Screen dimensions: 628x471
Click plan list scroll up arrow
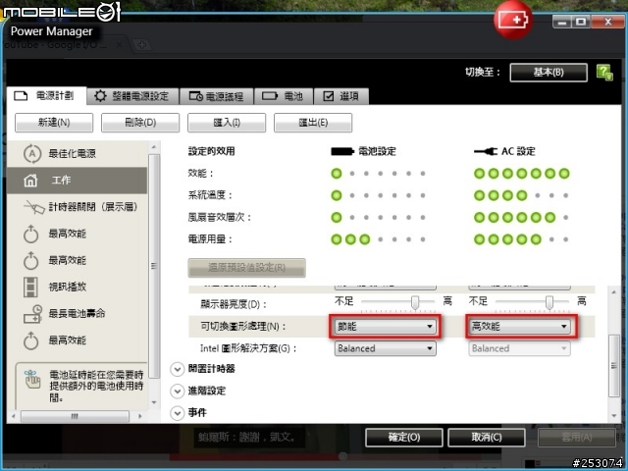click(154, 147)
